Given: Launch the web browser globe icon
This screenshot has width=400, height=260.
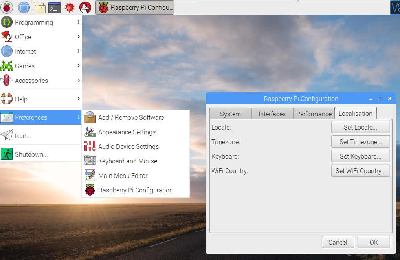Looking at the screenshot, I should (24, 7).
